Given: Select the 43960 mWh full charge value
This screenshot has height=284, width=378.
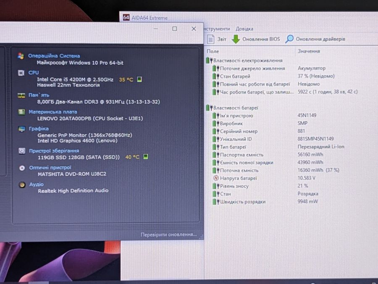Looking at the screenshot, I should coord(310,162).
